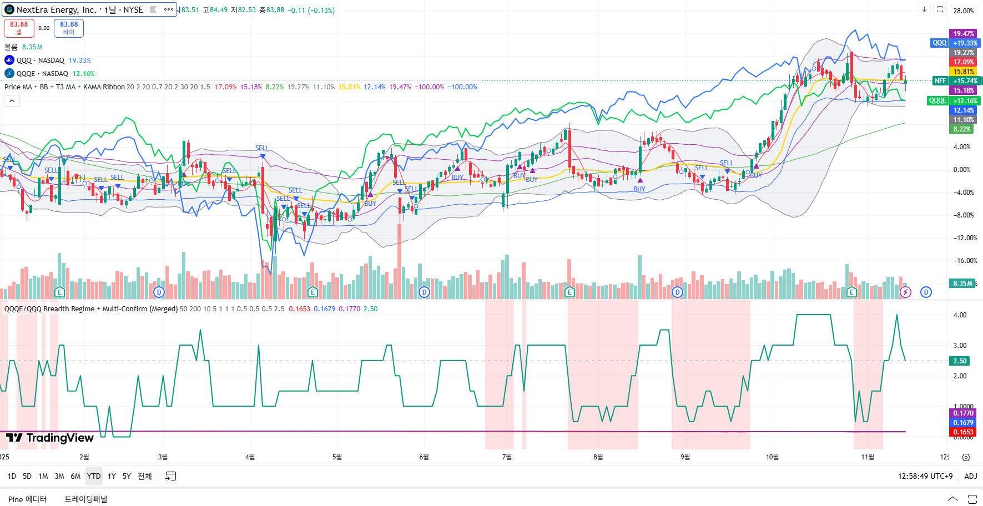This screenshot has height=506, width=983.
Task: Click the purple lightning bolt event icon
Action: [x=905, y=292]
